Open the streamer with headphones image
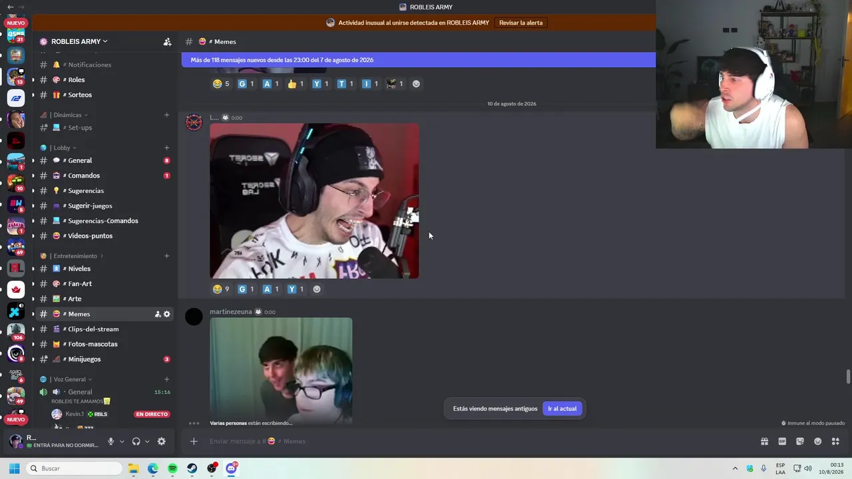Viewport: 852px width, 479px height. pyautogui.click(x=314, y=201)
